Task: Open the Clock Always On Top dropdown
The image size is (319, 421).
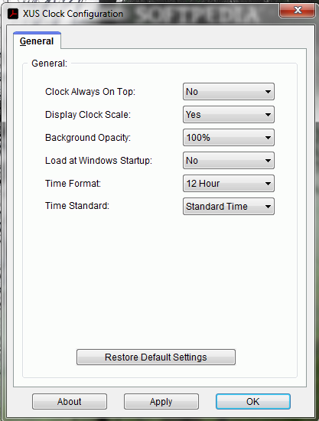Action: pos(229,92)
